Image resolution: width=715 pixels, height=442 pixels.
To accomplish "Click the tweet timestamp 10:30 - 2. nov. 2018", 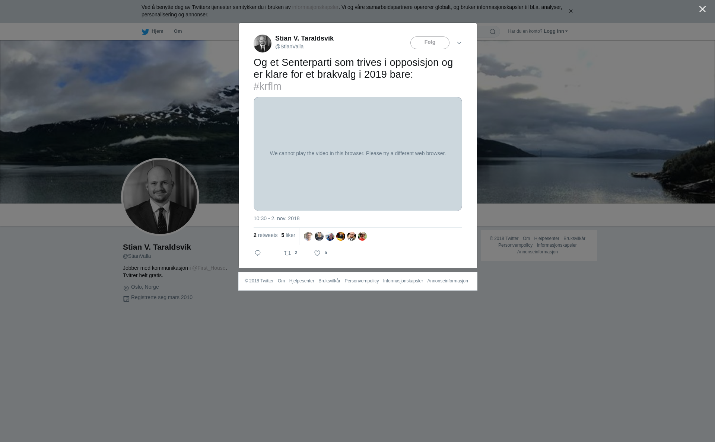I will [276, 218].
